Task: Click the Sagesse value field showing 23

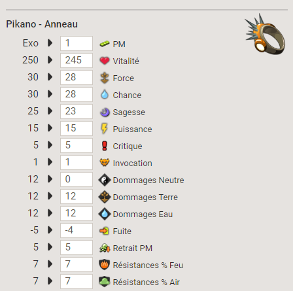Action: tap(77, 111)
